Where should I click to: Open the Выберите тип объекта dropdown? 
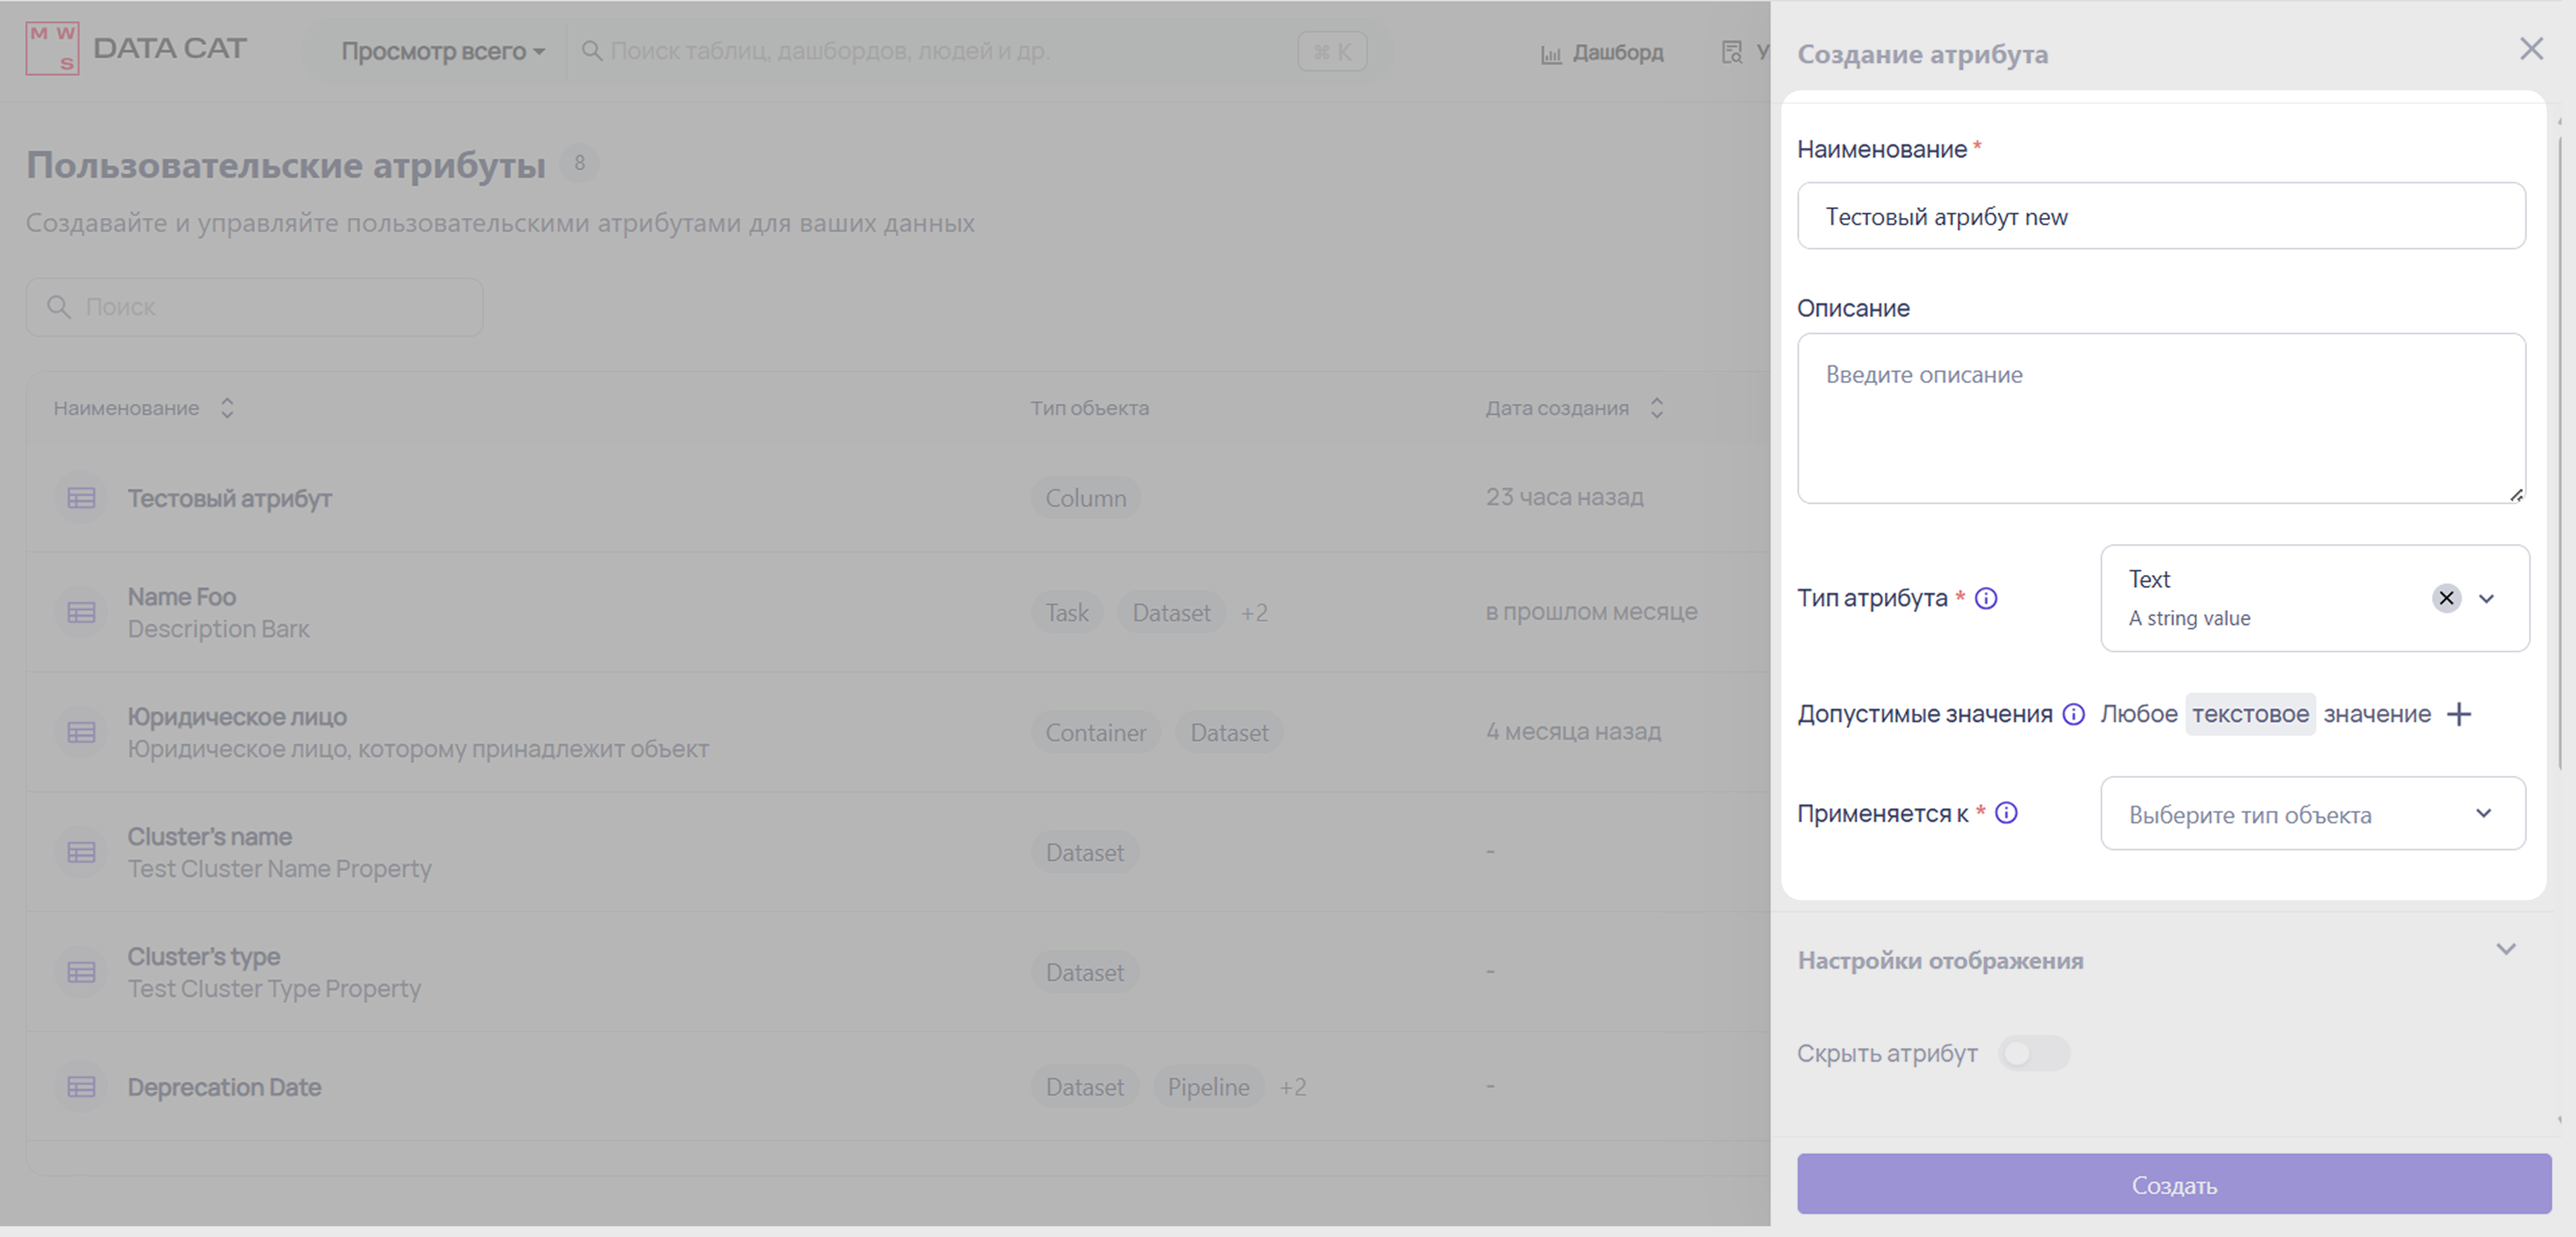point(2311,814)
